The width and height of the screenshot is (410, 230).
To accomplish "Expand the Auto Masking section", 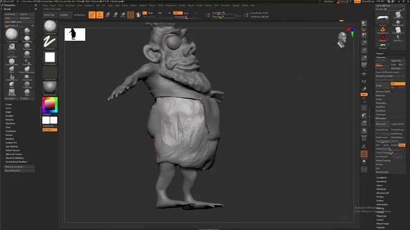I will [x=12, y=146].
